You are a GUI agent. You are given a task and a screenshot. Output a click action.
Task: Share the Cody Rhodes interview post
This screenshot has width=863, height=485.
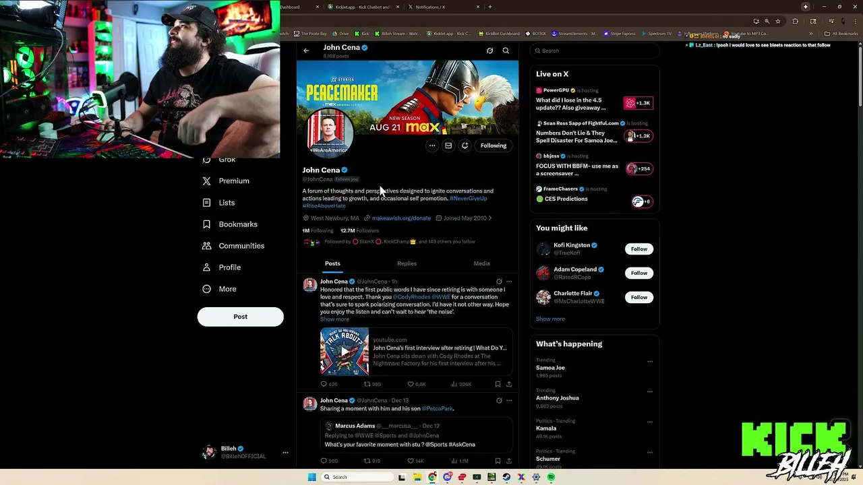[509, 384]
